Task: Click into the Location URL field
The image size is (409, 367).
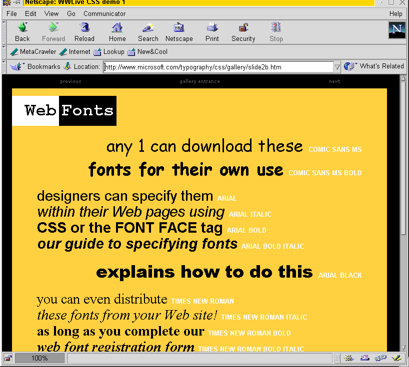Action: tap(218, 67)
